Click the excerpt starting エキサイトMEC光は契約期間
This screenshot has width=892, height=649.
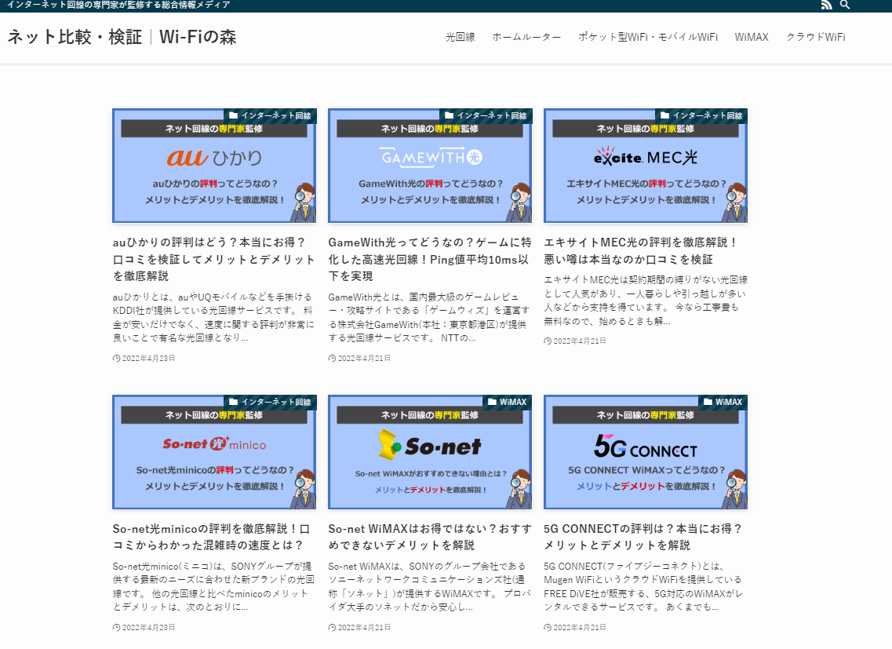(x=645, y=300)
